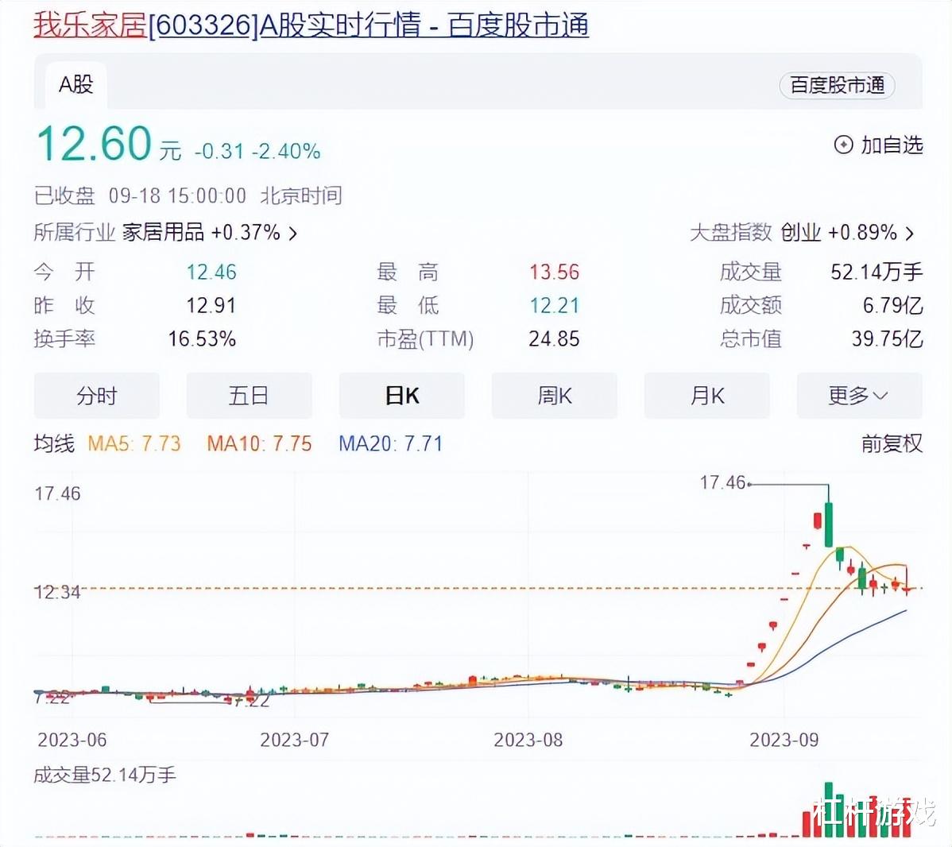Click the 2023-09 date label
The image size is (952, 847).
784,741
